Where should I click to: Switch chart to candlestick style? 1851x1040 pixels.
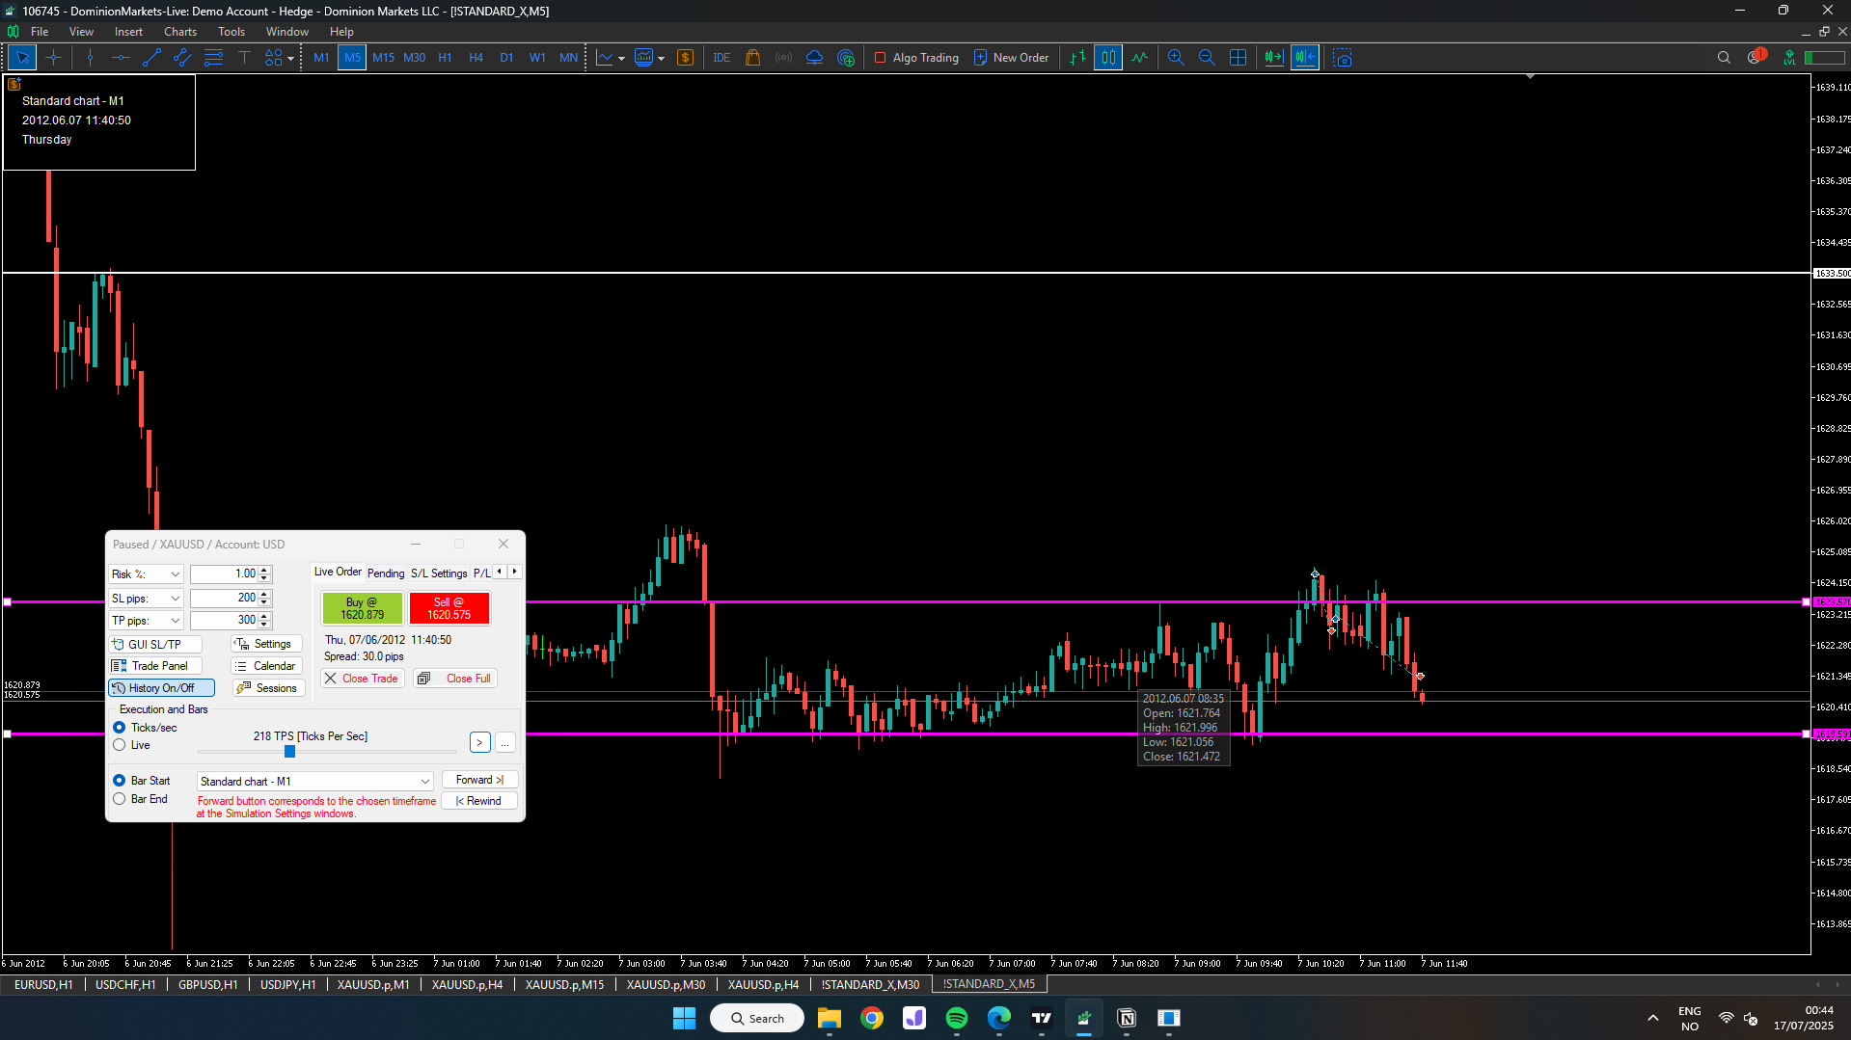pyautogui.click(x=1108, y=58)
